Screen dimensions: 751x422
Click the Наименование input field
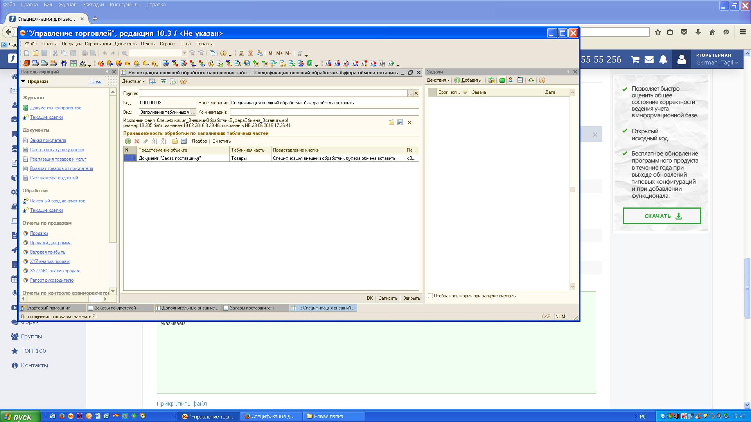[324, 103]
